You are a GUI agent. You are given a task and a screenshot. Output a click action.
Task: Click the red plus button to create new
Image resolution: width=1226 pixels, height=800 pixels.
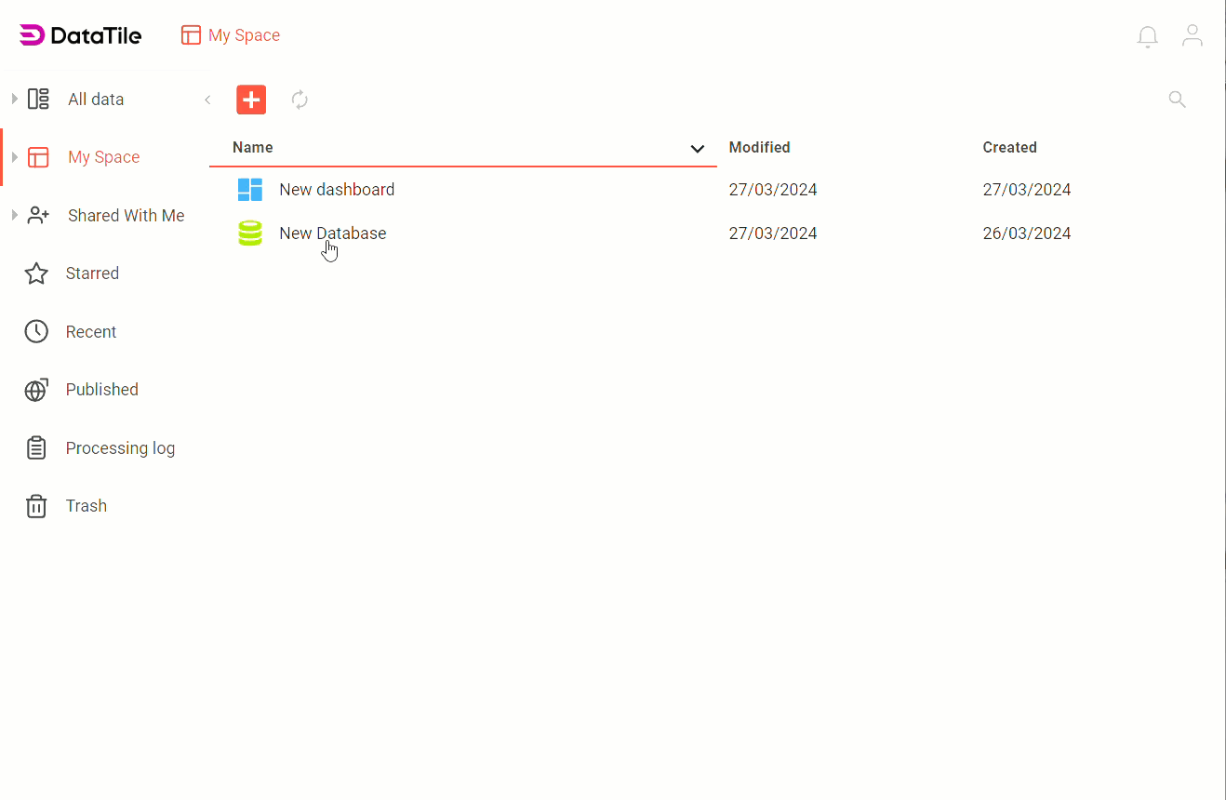[x=250, y=99]
